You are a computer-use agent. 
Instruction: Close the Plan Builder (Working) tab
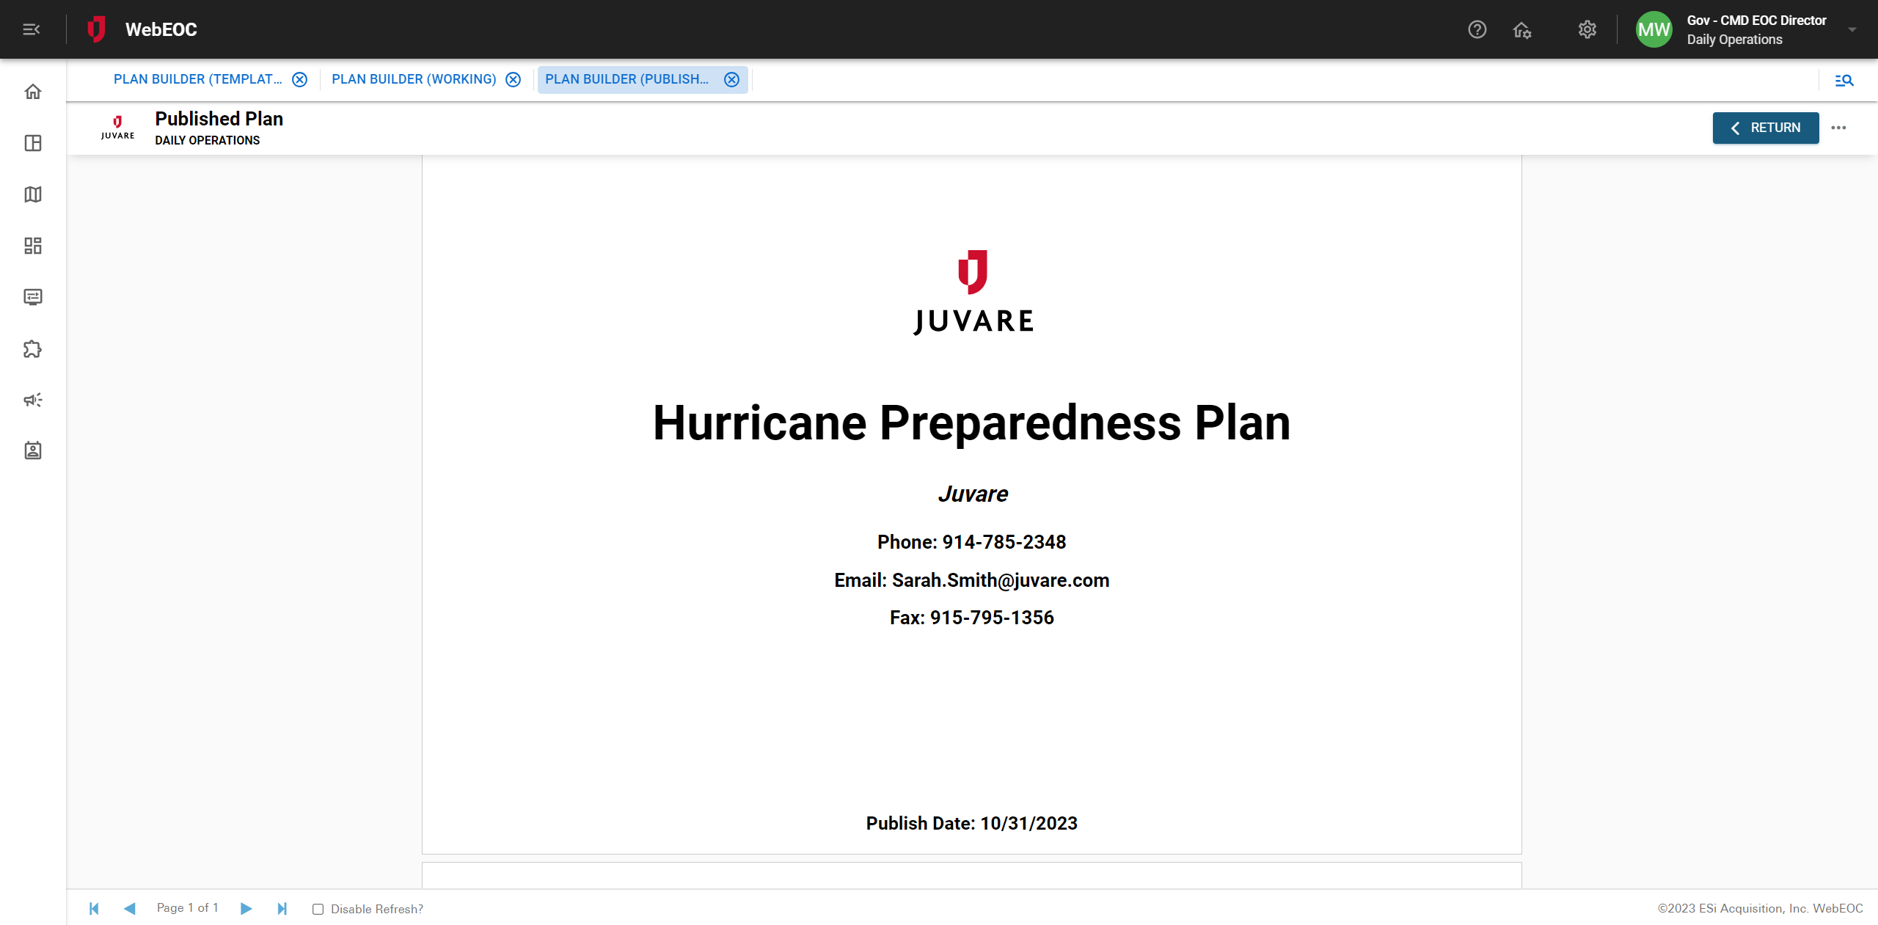point(513,80)
